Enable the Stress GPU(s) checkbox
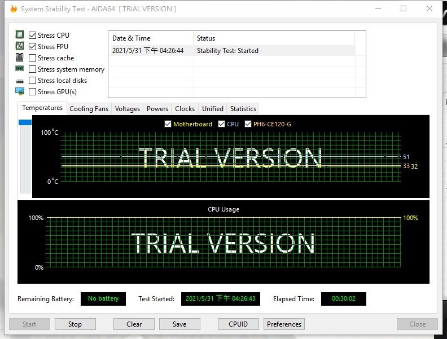447x339 pixels. point(33,92)
